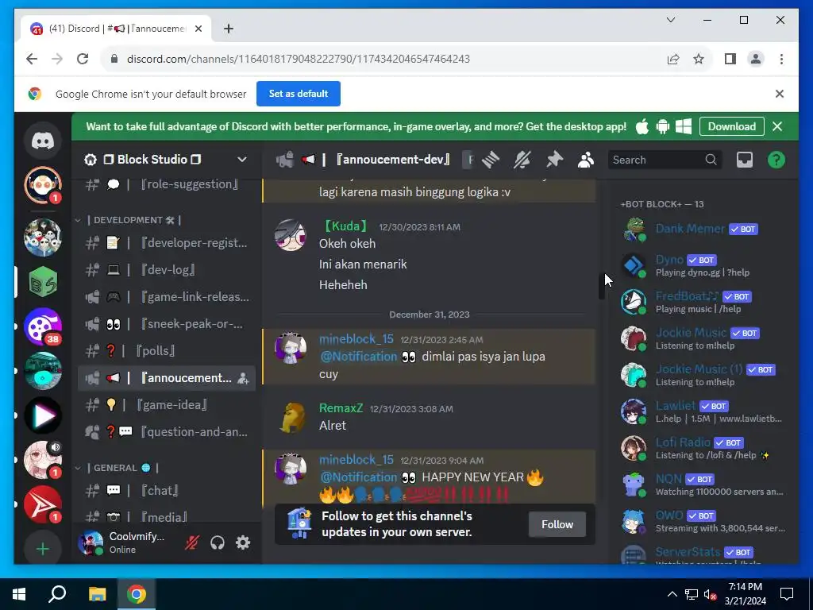Open Discord home direct messages icon
The height and width of the screenshot is (610, 813).
coord(43,141)
